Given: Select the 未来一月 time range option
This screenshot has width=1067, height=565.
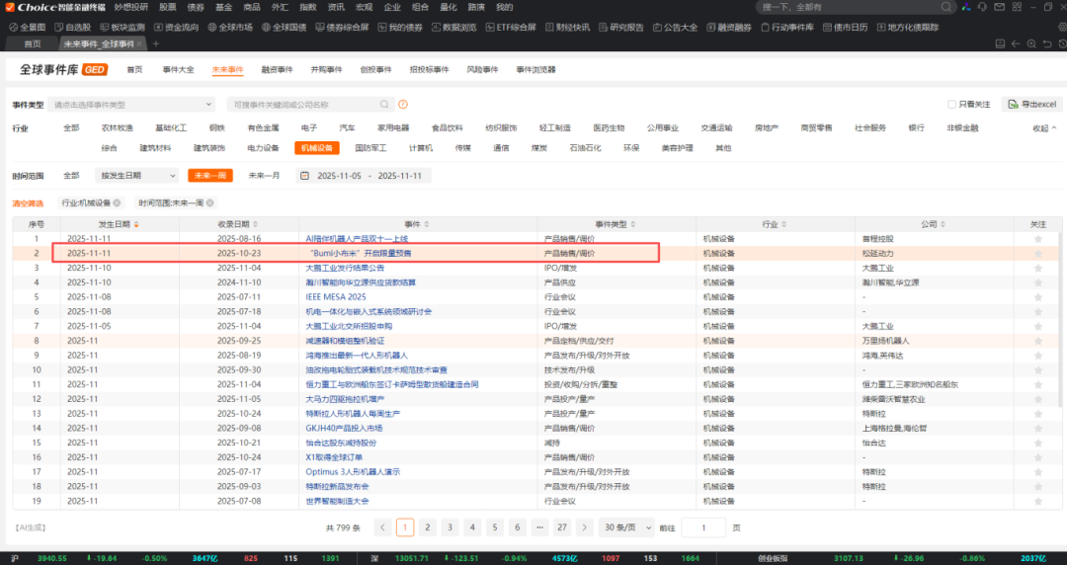Looking at the screenshot, I should pos(263,176).
